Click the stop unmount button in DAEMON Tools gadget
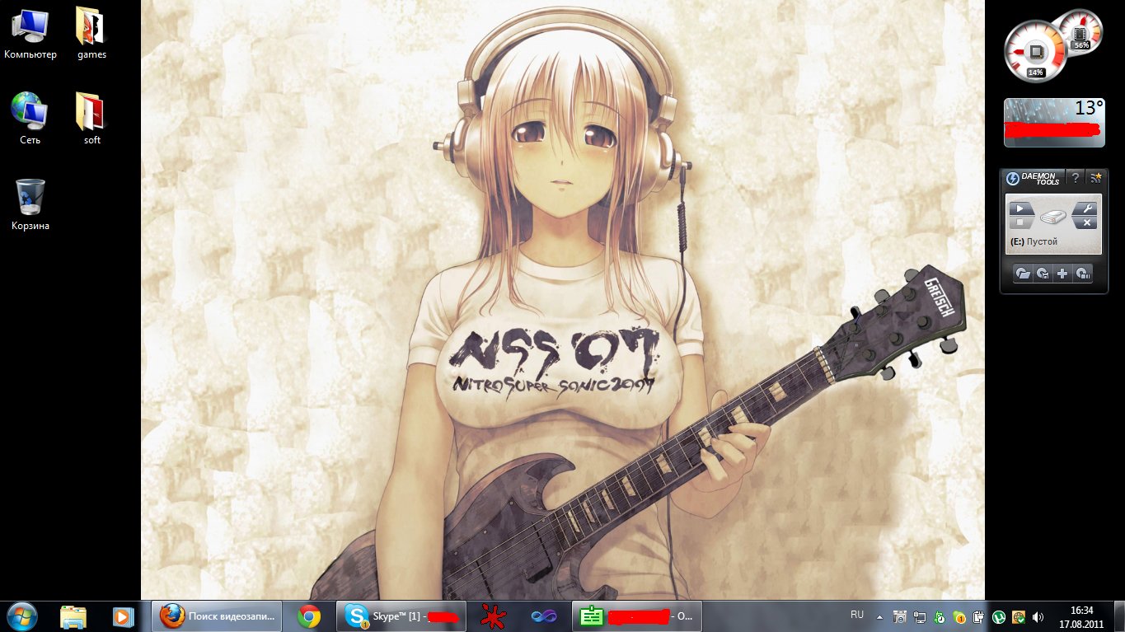 tap(1020, 223)
